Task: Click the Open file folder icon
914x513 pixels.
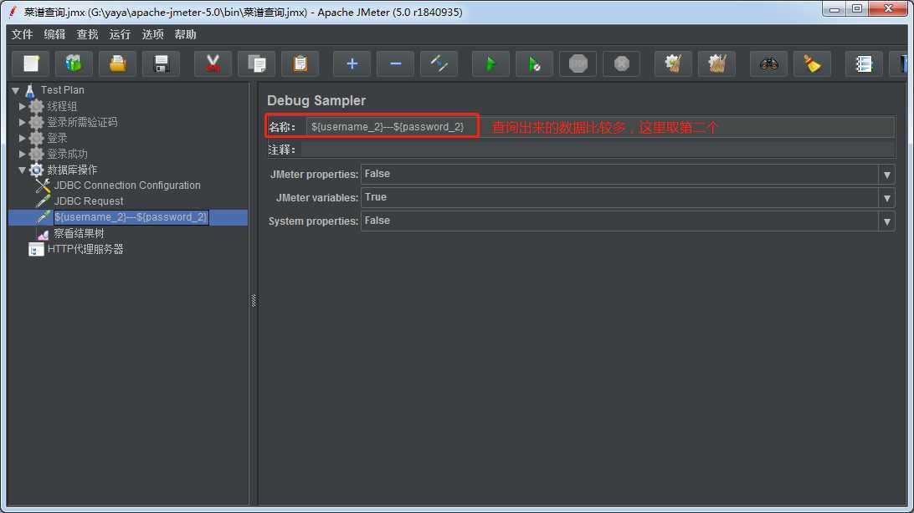Action: 118,63
